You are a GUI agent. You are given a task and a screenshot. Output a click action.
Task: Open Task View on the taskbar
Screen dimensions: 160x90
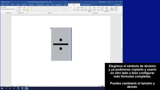pyautogui.click(x=14, y=88)
